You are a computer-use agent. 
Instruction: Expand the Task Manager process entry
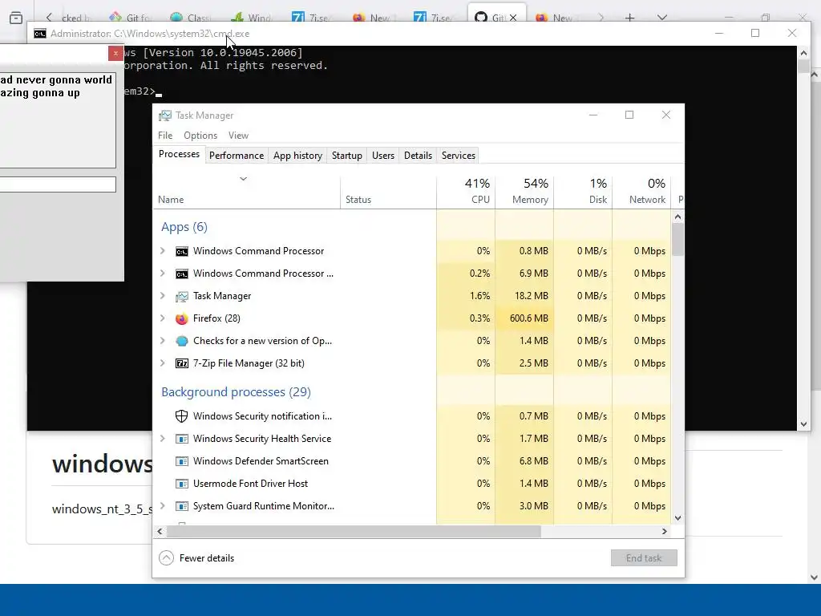tap(162, 296)
